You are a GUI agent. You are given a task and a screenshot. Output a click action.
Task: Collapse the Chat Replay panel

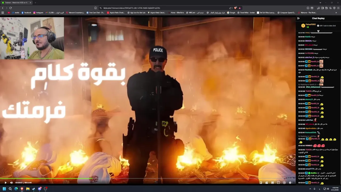coord(298,18)
